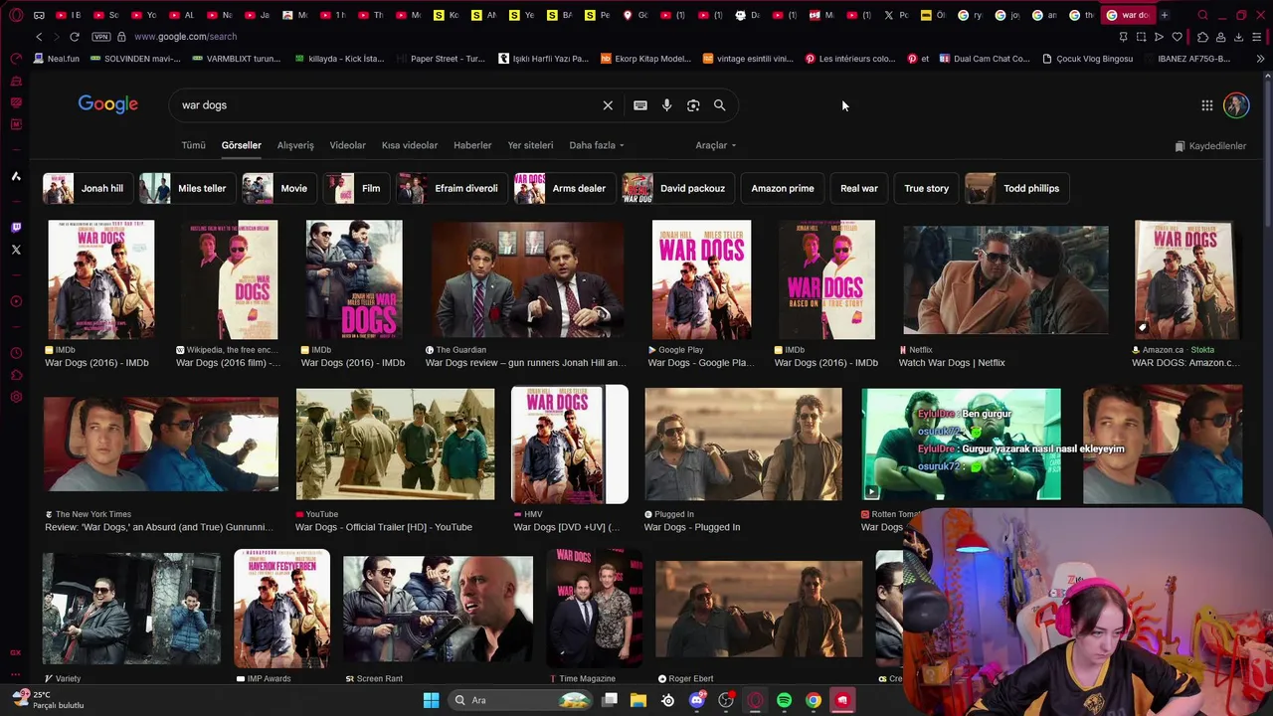Submit search with the magnifier icon
The height and width of the screenshot is (716, 1273).
[719, 105]
